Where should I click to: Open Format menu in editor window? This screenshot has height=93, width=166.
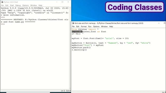(84, 26)
